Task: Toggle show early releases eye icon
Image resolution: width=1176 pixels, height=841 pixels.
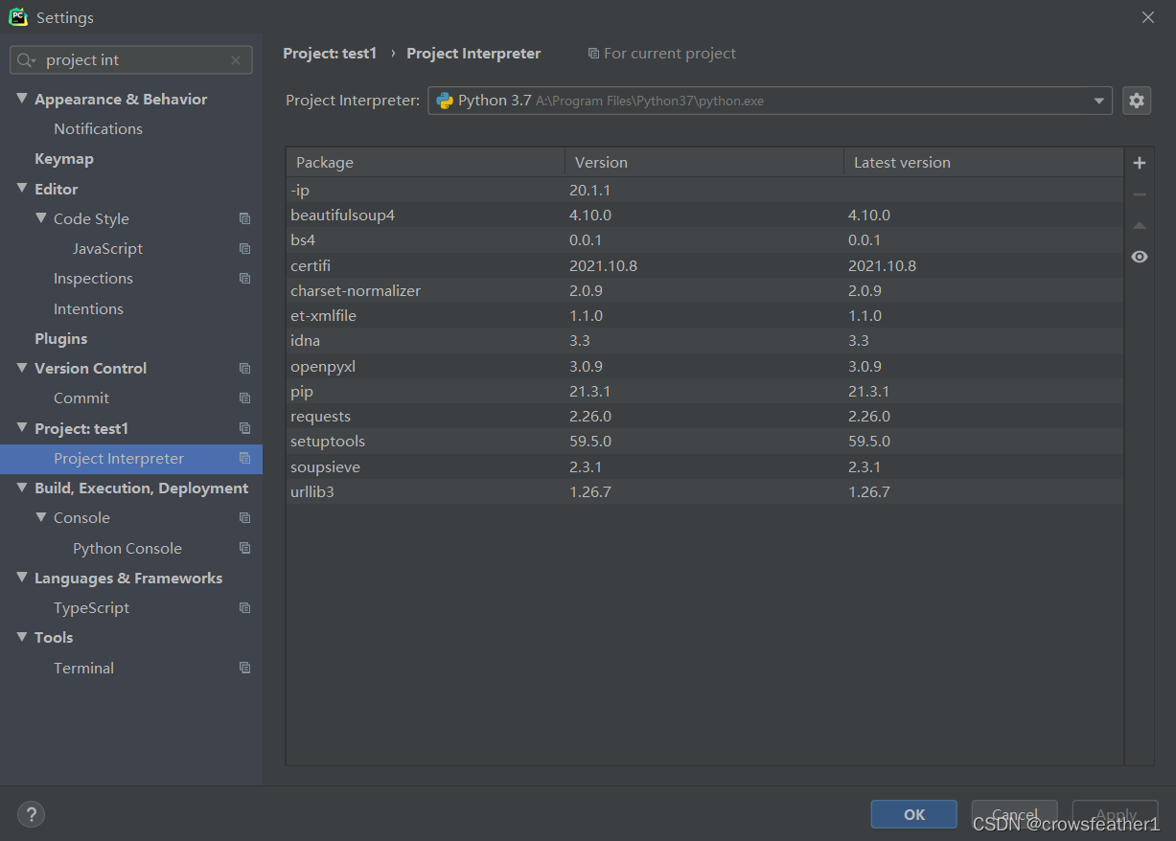Action: pos(1140,257)
